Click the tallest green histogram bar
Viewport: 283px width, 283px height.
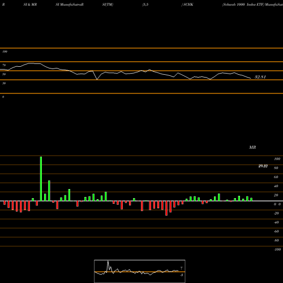[x=41, y=179]
